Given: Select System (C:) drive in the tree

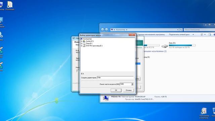Looking at the screenshot, I should [x=90, y=41].
